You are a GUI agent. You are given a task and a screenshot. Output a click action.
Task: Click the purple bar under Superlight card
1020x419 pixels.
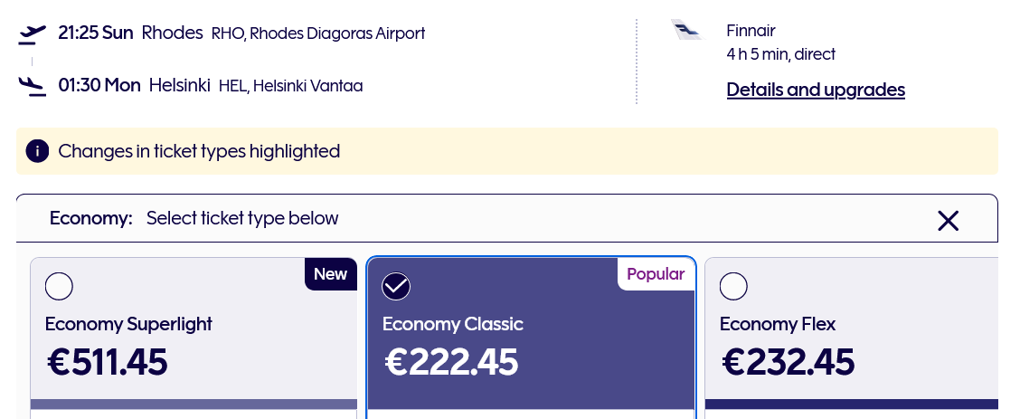tap(194, 405)
